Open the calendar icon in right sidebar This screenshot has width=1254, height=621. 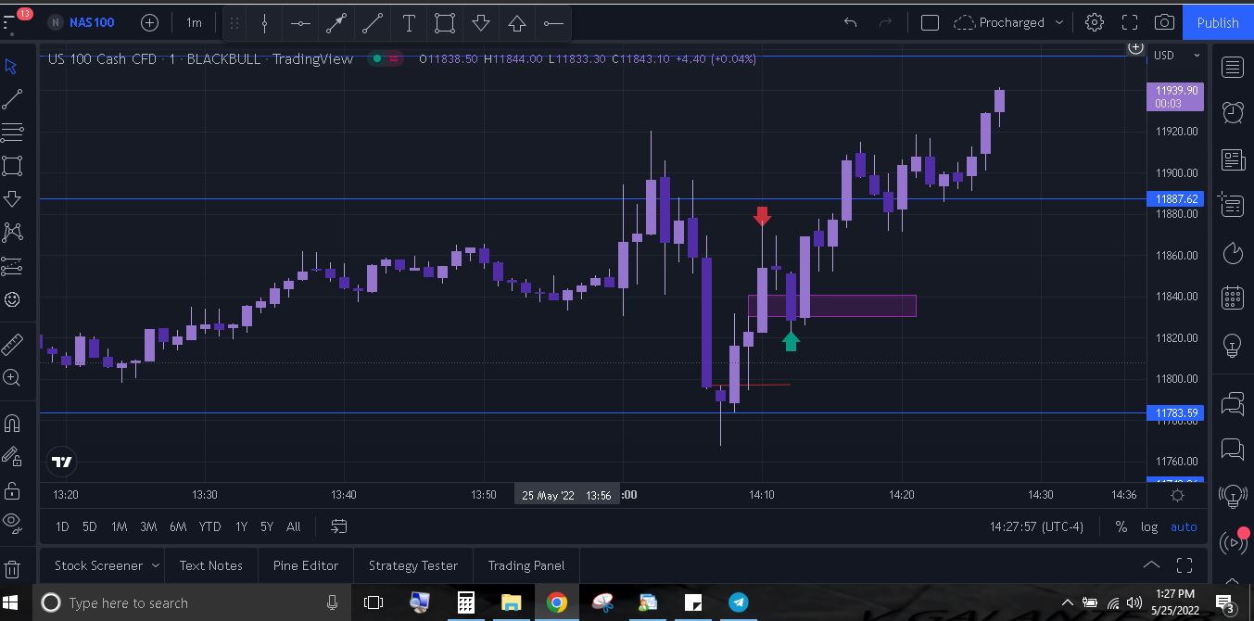[x=1233, y=298]
